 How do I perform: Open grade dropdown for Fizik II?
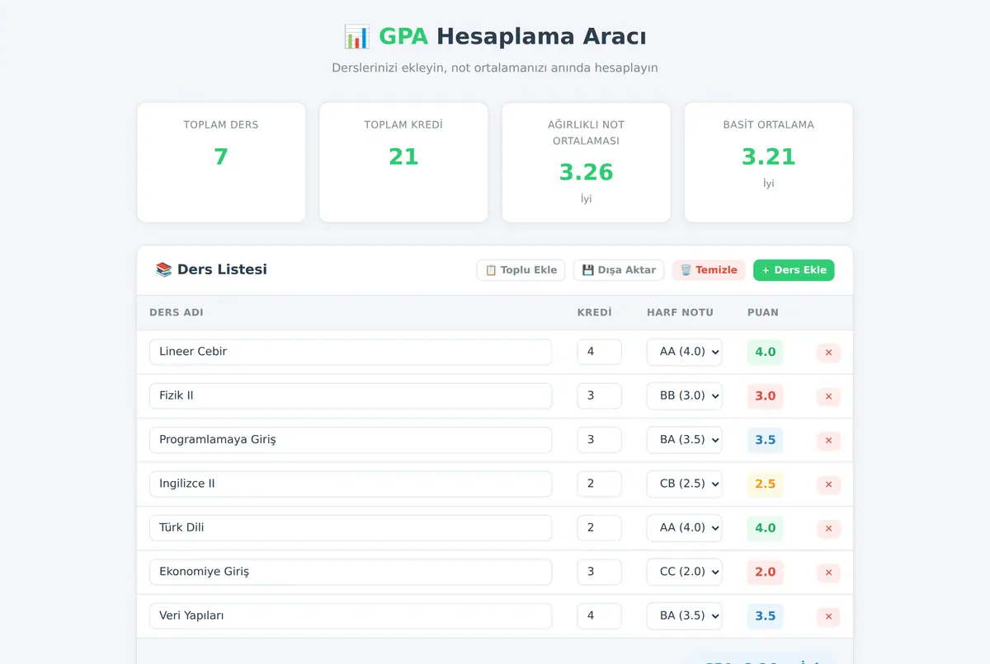click(x=684, y=395)
